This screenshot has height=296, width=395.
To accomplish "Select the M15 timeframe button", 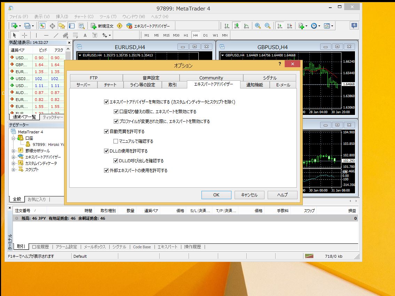I will [x=166, y=35].
